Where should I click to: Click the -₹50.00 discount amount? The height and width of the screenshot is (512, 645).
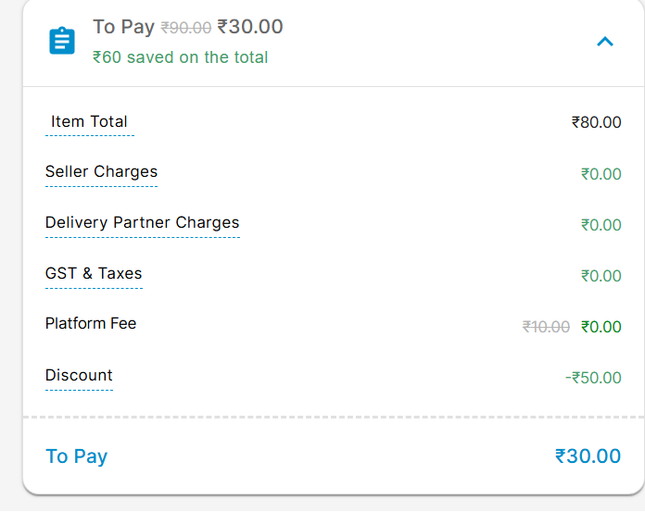(593, 378)
